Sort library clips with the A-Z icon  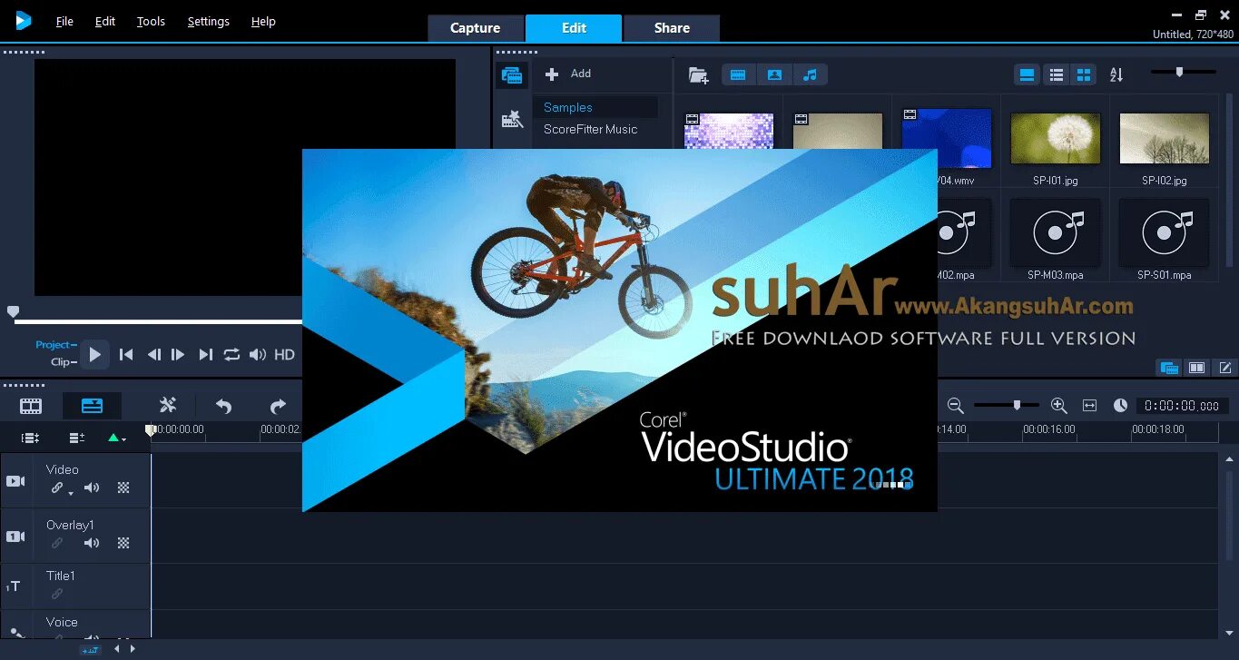[x=1116, y=75]
